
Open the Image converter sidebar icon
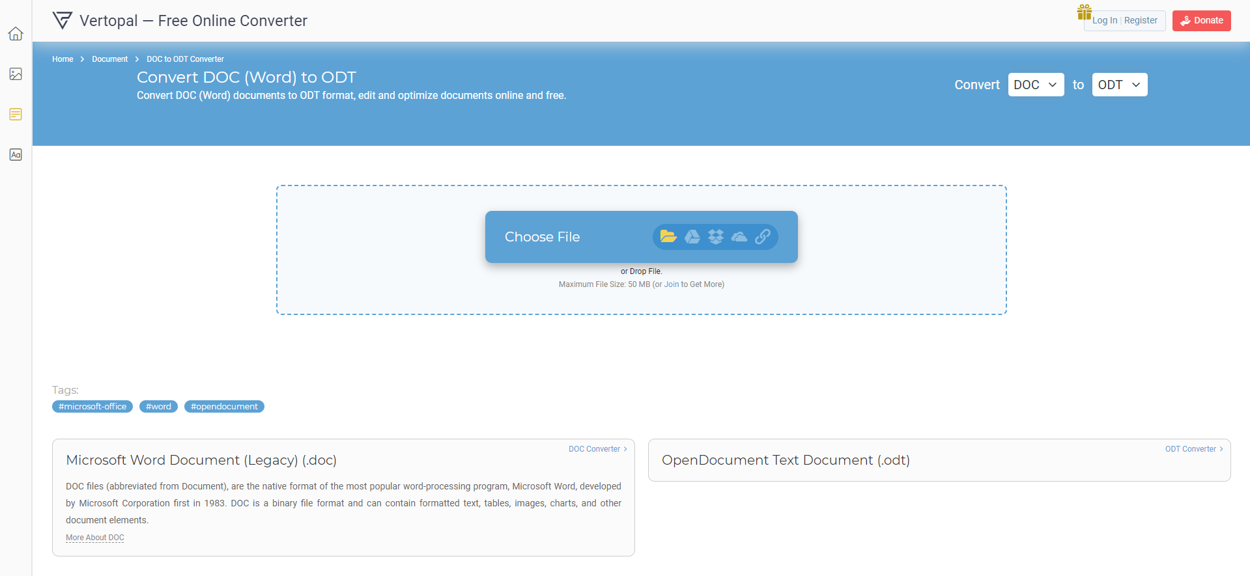(x=16, y=74)
